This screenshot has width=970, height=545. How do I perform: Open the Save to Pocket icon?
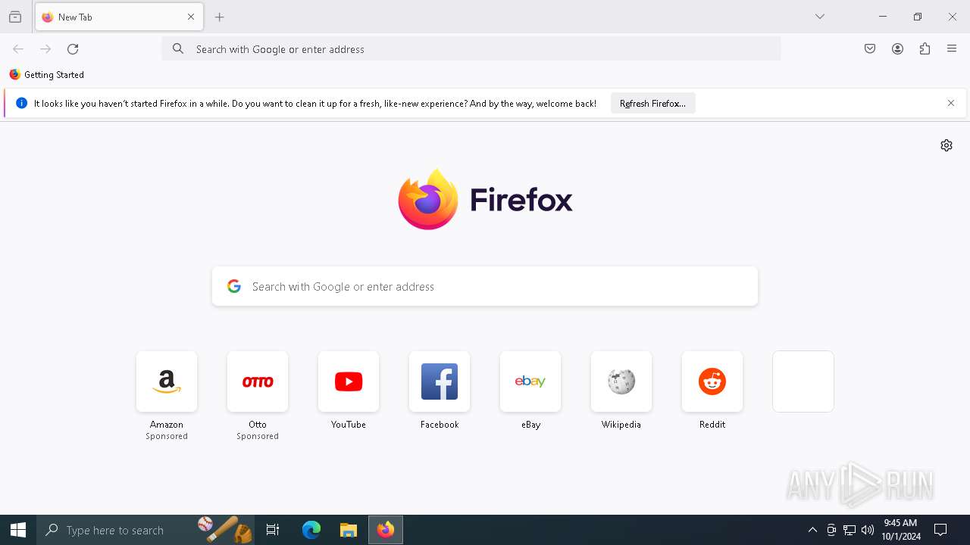click(870, 49)
